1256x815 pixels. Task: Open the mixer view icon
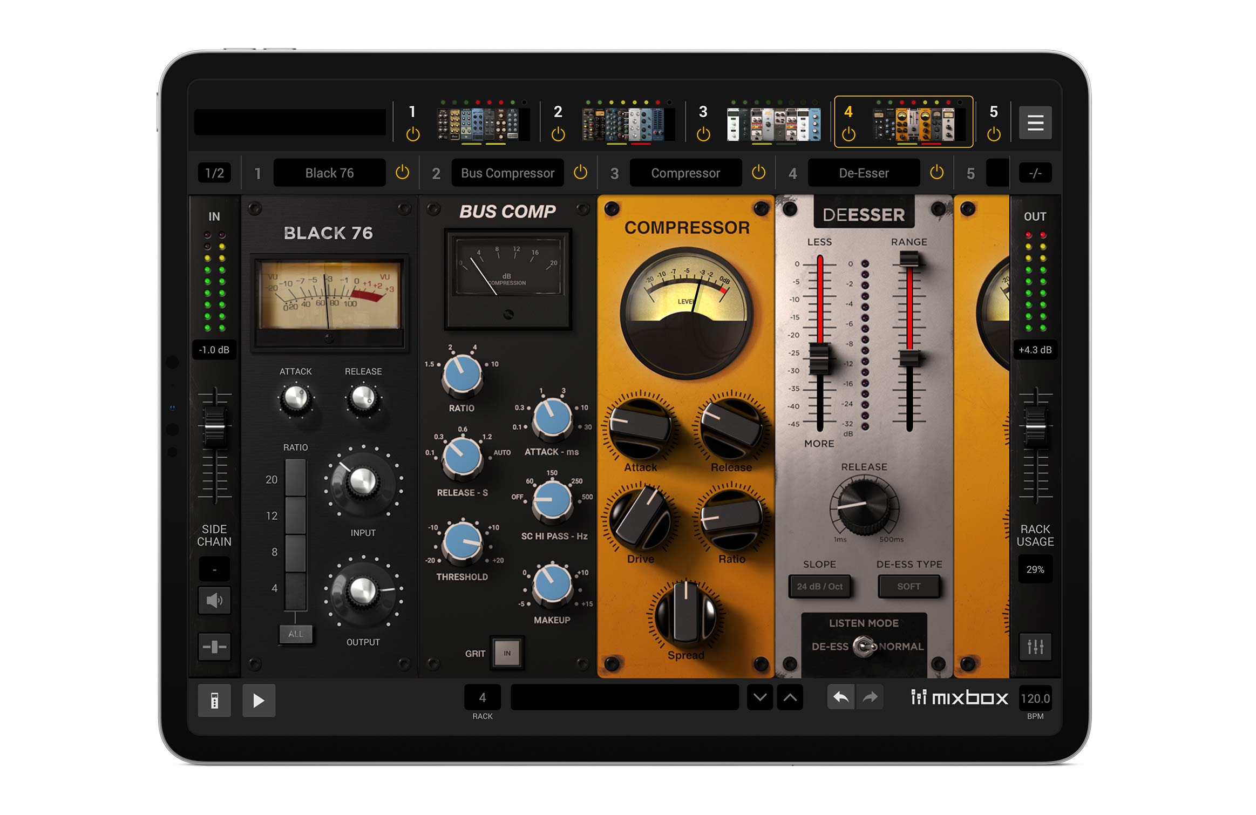(x=1035, y=646)
